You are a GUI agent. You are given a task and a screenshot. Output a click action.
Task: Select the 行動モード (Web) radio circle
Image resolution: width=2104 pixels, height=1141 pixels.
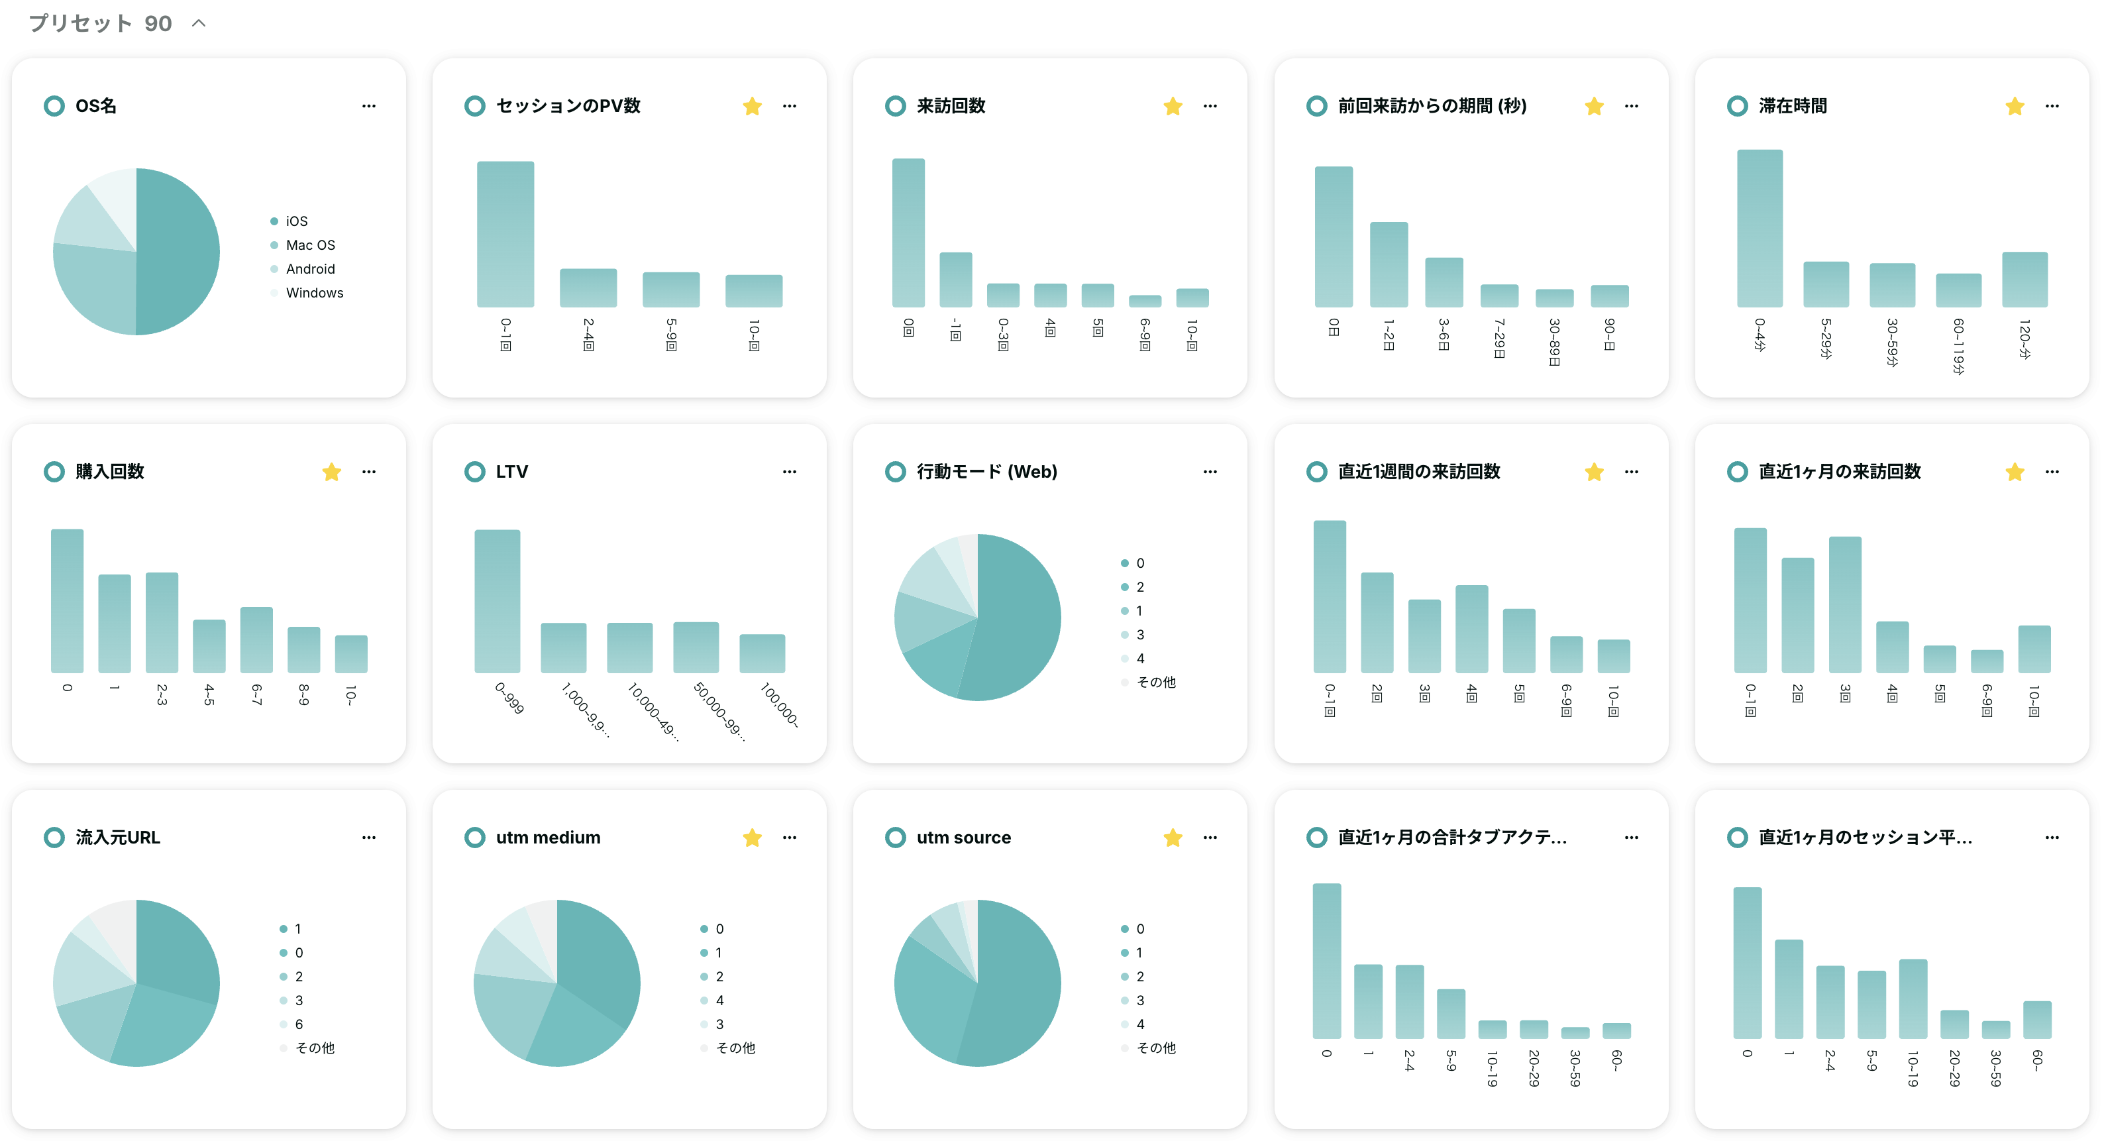coord(895,472)
